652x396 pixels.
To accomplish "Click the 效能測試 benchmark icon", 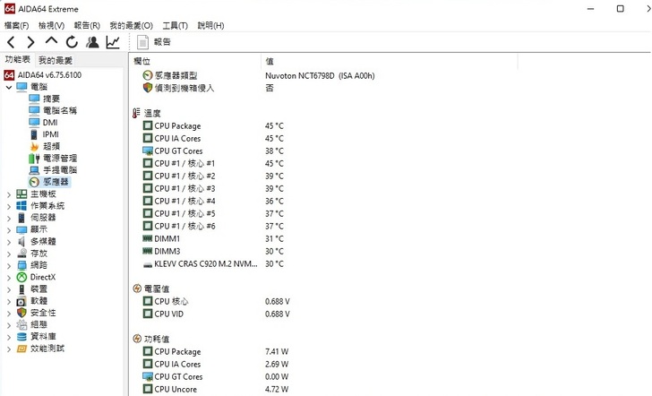I will click(21, 349).
